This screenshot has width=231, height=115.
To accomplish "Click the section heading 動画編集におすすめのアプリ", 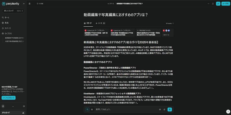I will click(98, 62).
